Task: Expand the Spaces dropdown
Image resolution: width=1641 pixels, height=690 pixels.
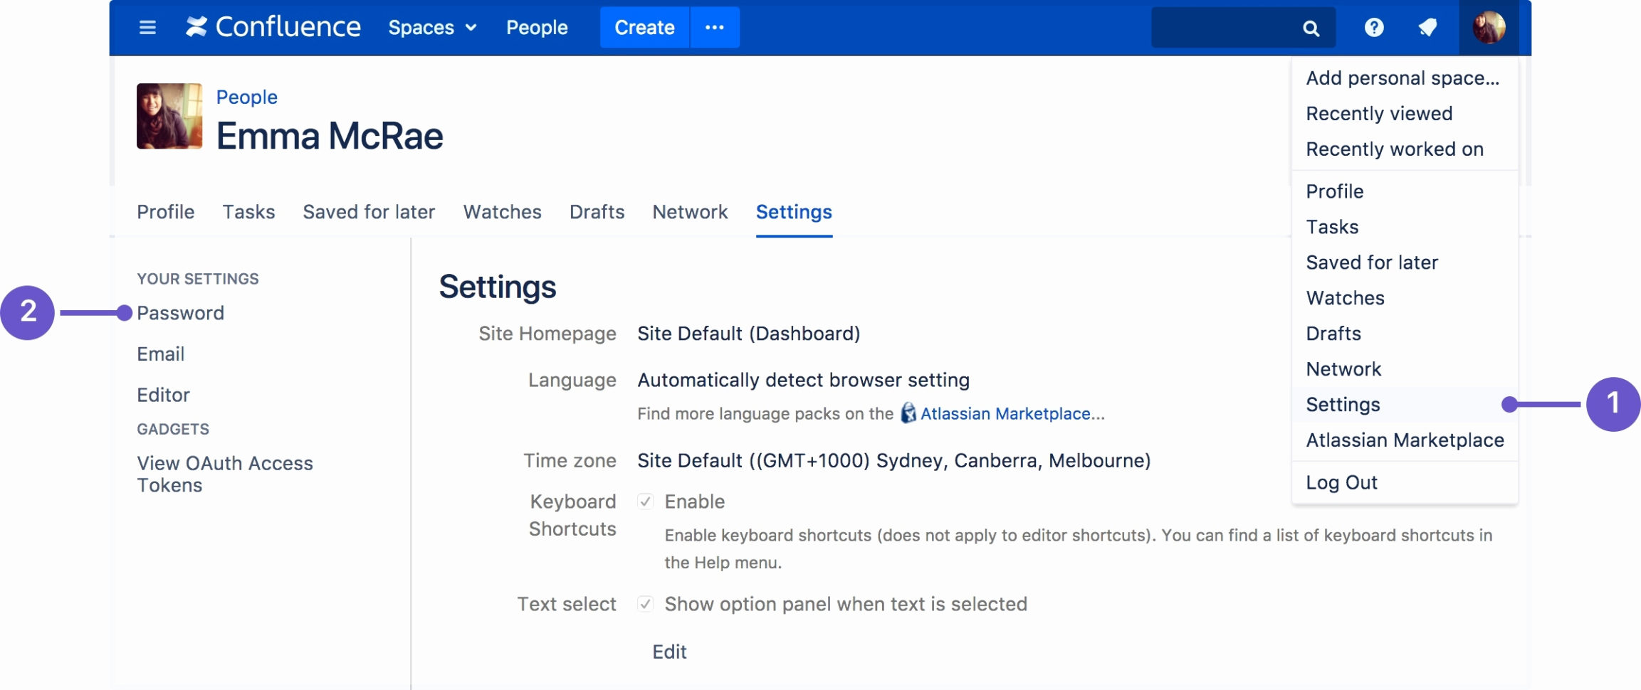Action: [432, 28]
